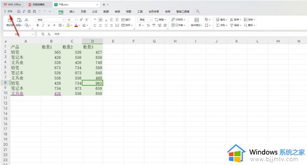Open the 工具 (Tools) ribbon tab
This screenshot has height=165, width=307.
(x=140, y=11)
